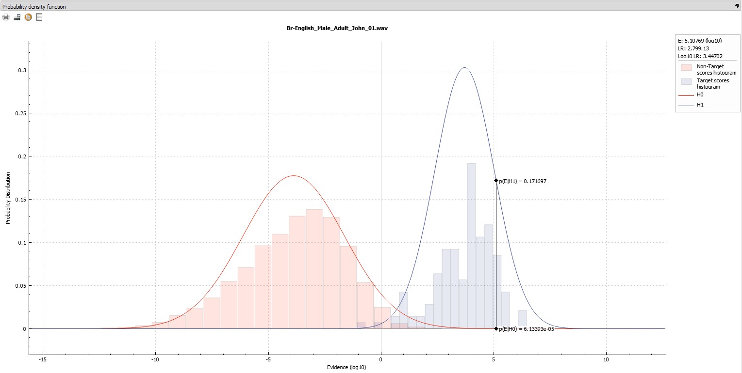Click the y-axis tick label 0.25

tap(20, 113)
